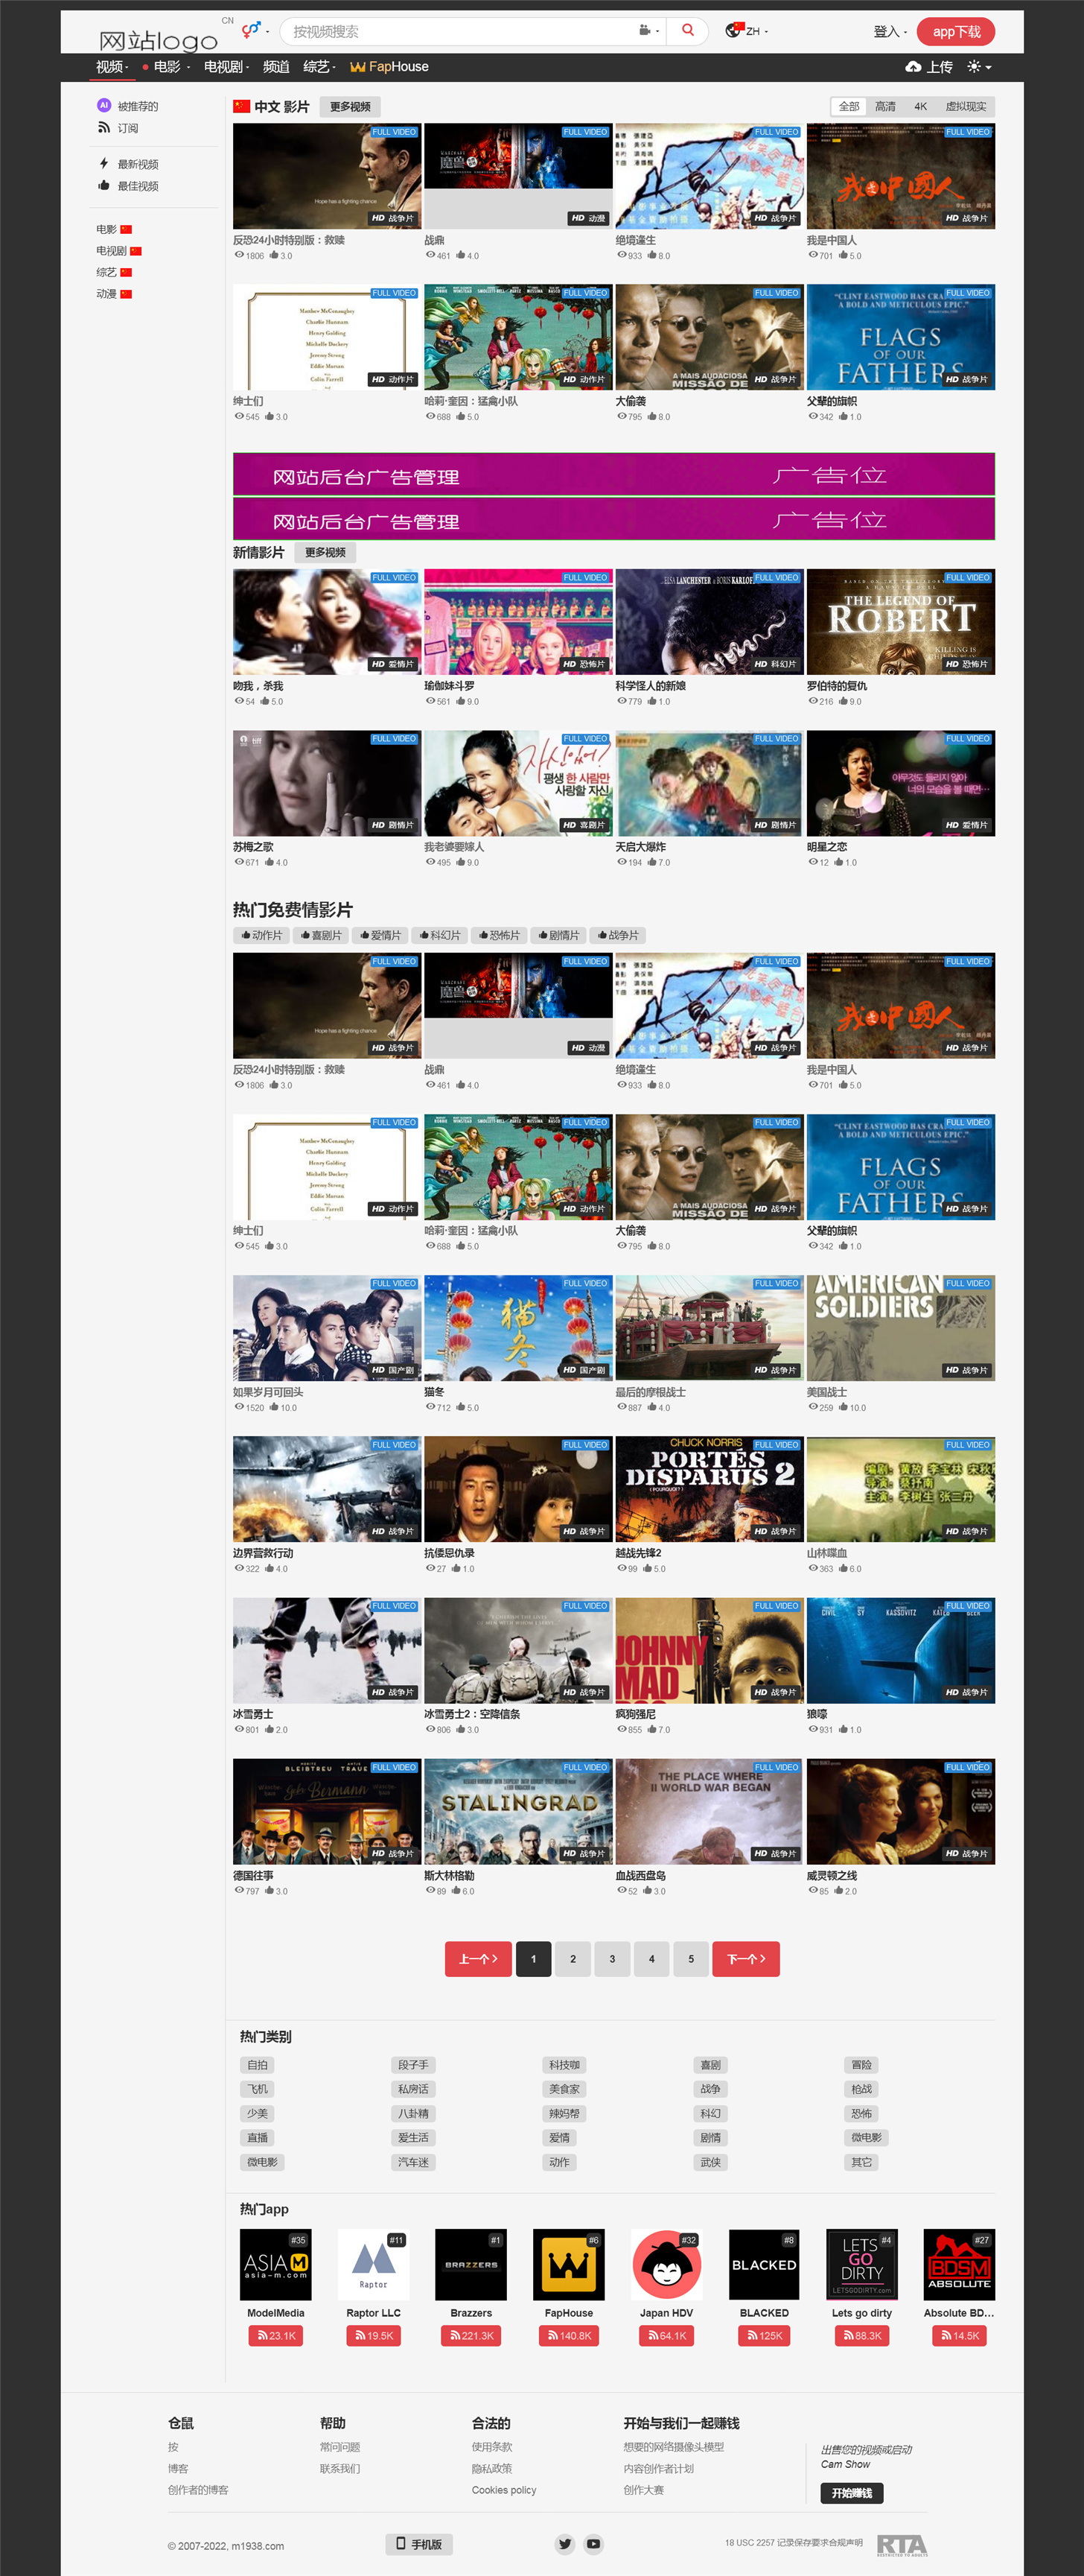The width and height of the screenshot is (1084, 2576).
Task: Subscribe to ModelMedia 23.1K button
Action: 275,2336
